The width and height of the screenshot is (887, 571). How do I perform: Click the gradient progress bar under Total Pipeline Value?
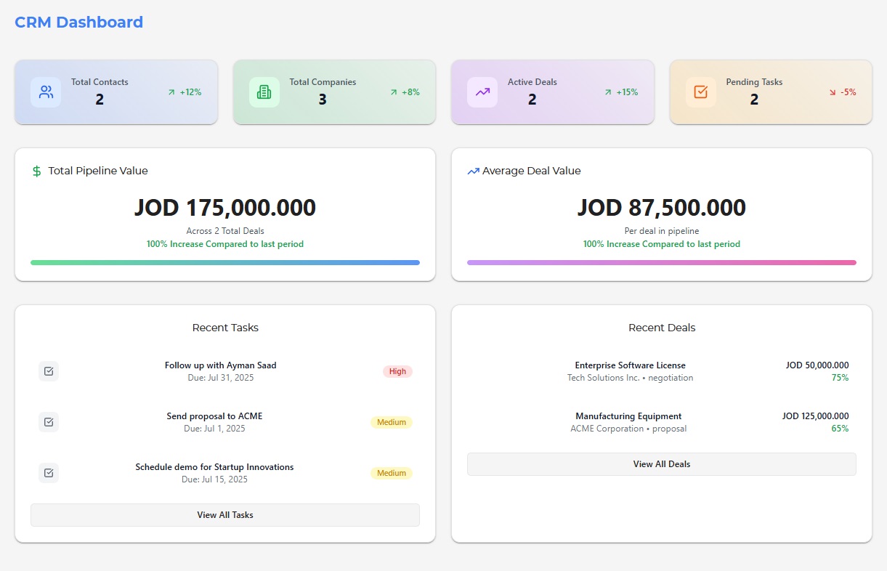click(224, 262)
